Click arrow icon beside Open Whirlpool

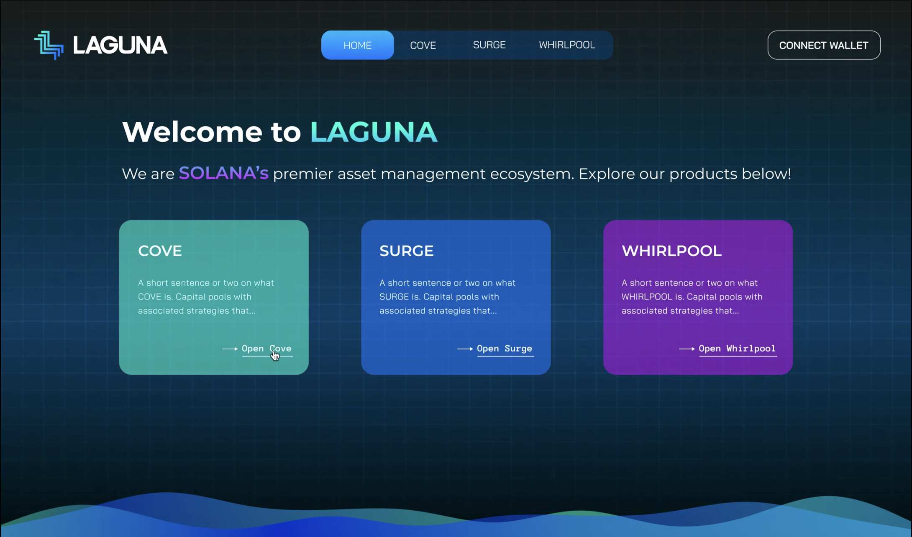tap(687, 349)
